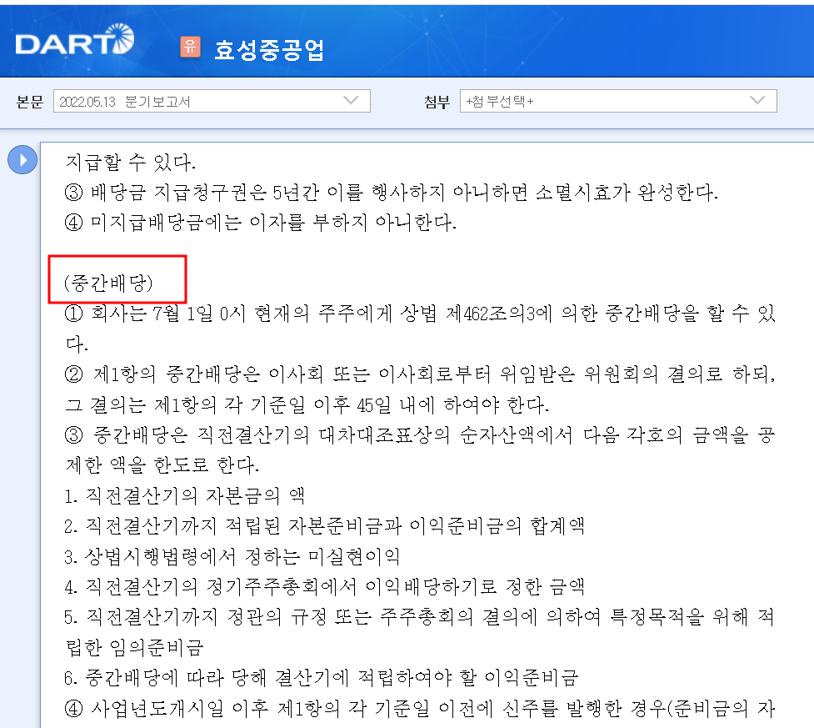Screen dimensions: 814x728
Task: Click the line '4. 직전결산기의 정기주주총회에서 이익배당하기로 정한 금액'
Action: [324, 587]
